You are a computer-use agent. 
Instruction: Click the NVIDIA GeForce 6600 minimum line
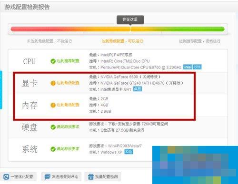pos(125,77)
